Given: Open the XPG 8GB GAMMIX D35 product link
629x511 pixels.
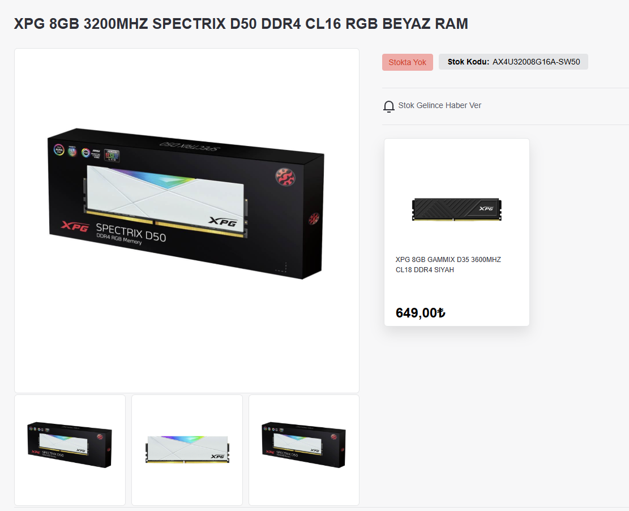Looking at the screenshot, I should pos(448,265).
